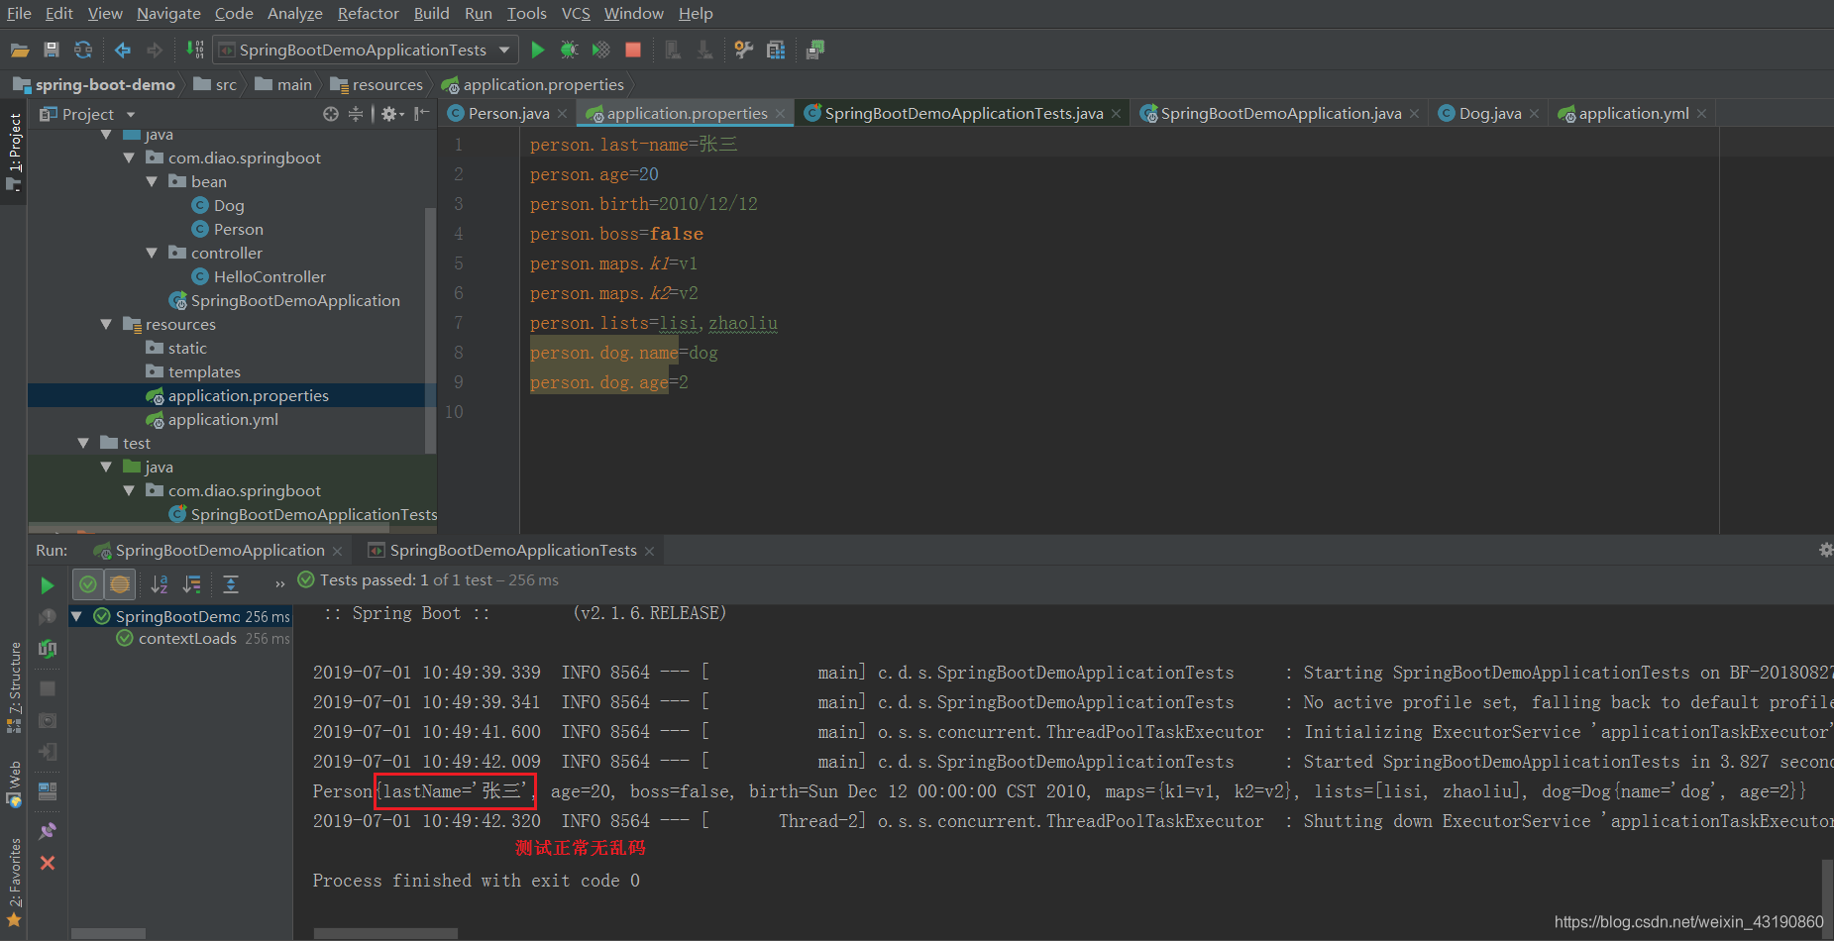1834x941 pixels.
Task: Open Project Structure wrench icon in toolbar
Action: [743, 50]
